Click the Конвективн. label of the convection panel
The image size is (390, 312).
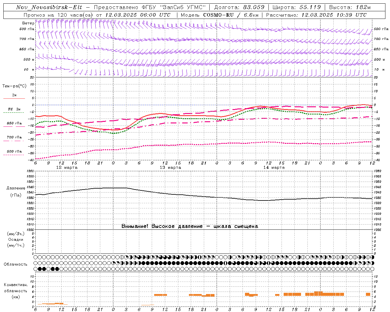pos(16,285)
